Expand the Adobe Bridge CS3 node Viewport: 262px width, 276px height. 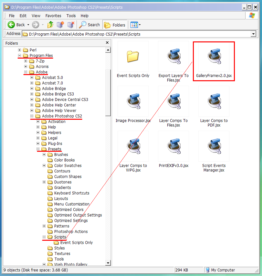32,94
